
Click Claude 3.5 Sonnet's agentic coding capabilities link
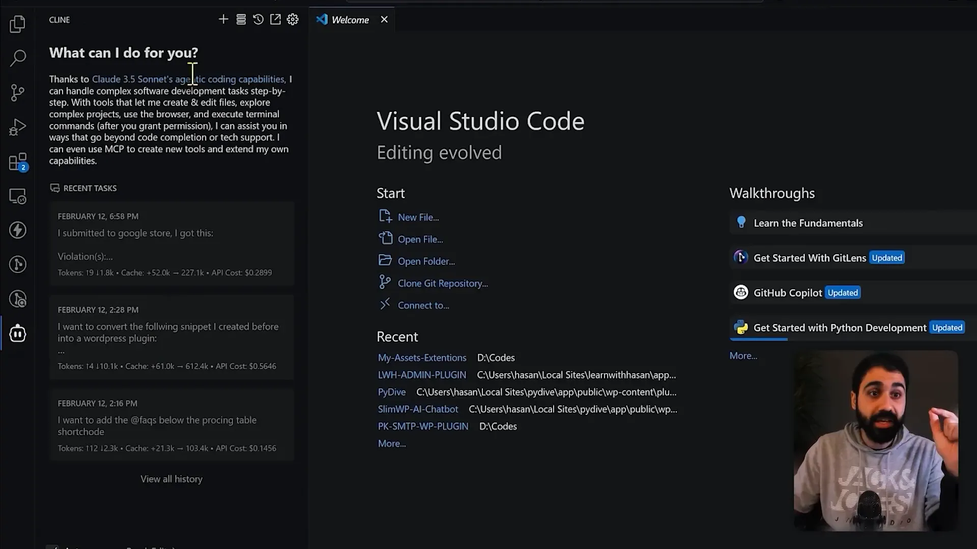pos(188,79)
